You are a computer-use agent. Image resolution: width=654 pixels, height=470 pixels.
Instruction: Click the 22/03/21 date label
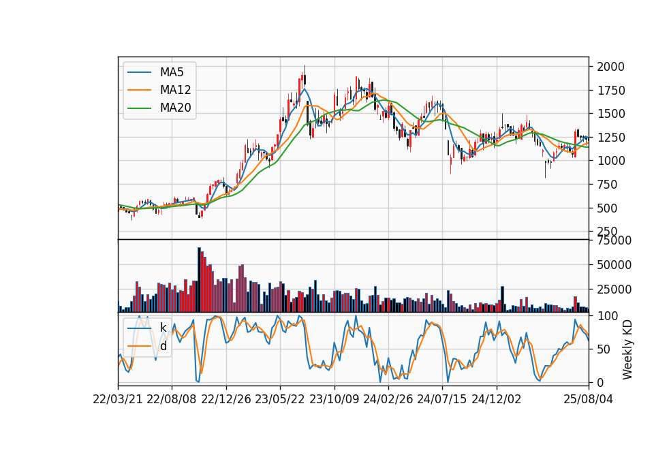pos(118,399)
